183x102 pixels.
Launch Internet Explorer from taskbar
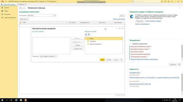tap(16, 100)
